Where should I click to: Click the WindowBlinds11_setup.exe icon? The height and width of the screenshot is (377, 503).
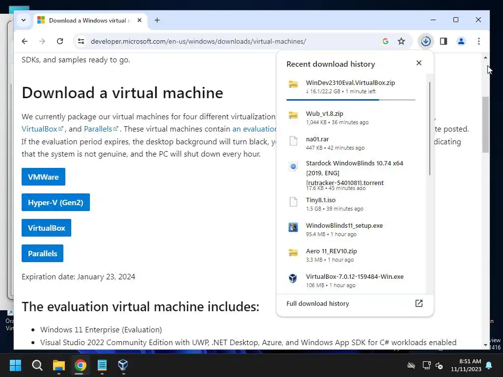293,227
